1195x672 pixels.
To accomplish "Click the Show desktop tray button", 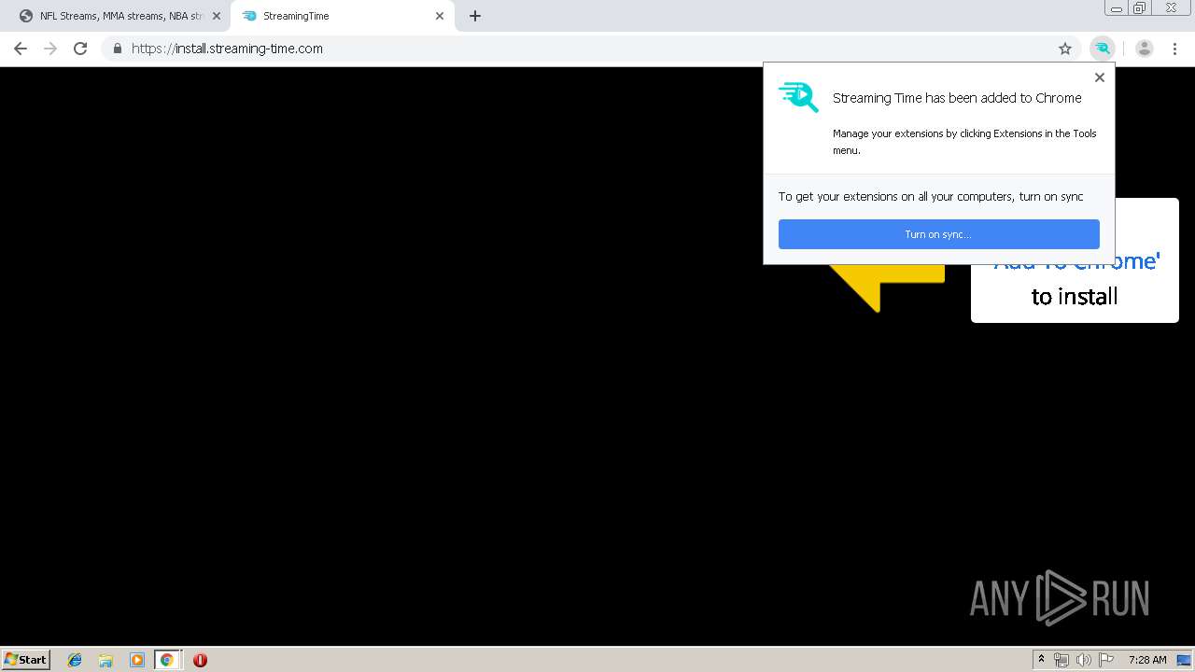I will 1185,660.
